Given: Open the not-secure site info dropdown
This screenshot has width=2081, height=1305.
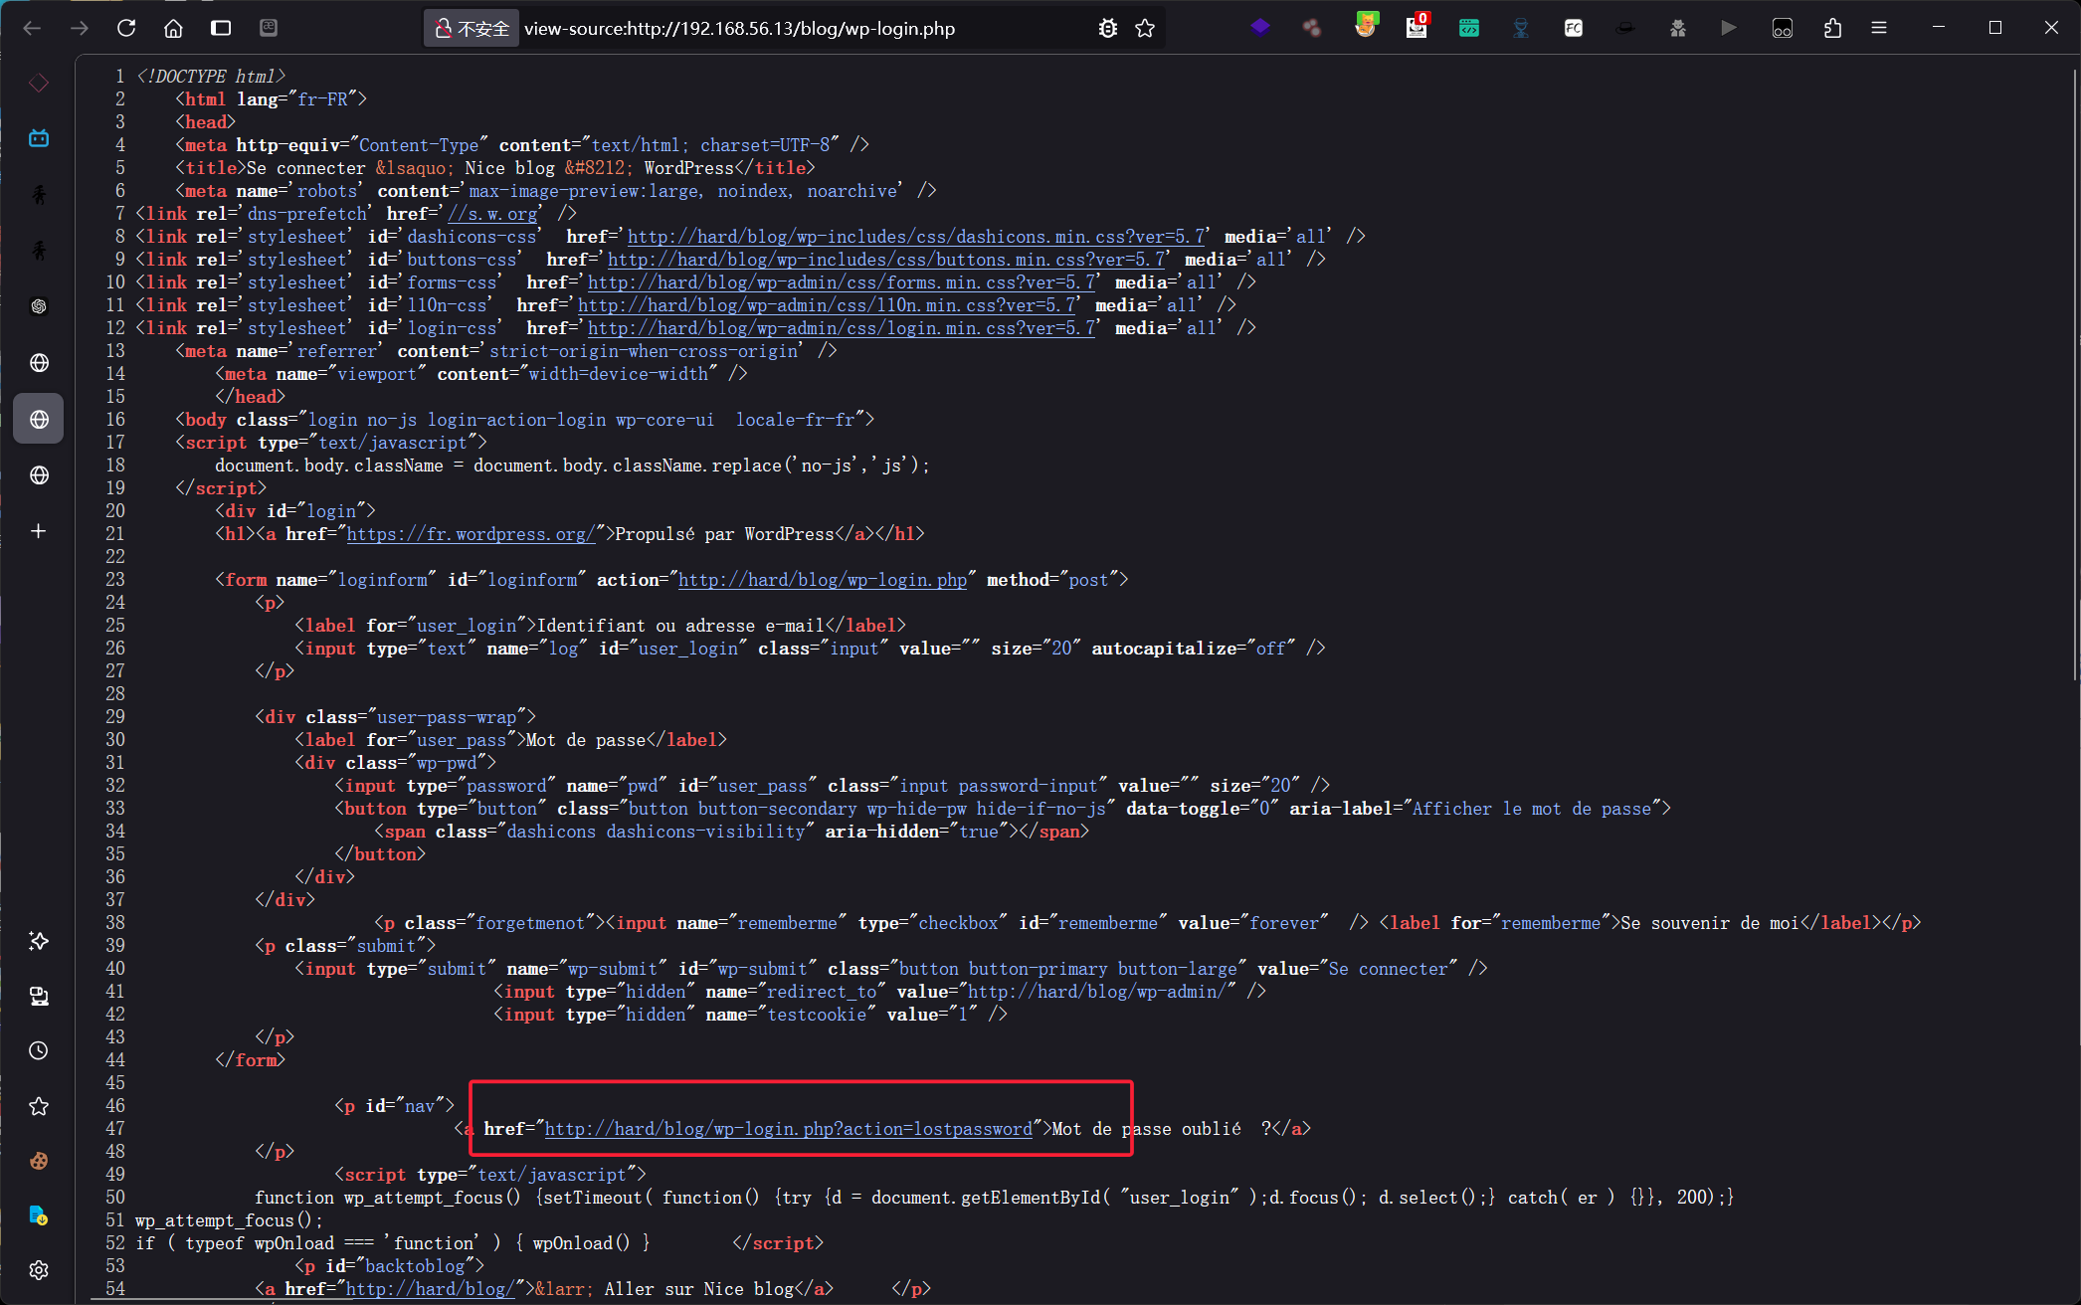Looking at the screenshot, I should (472, 28).
